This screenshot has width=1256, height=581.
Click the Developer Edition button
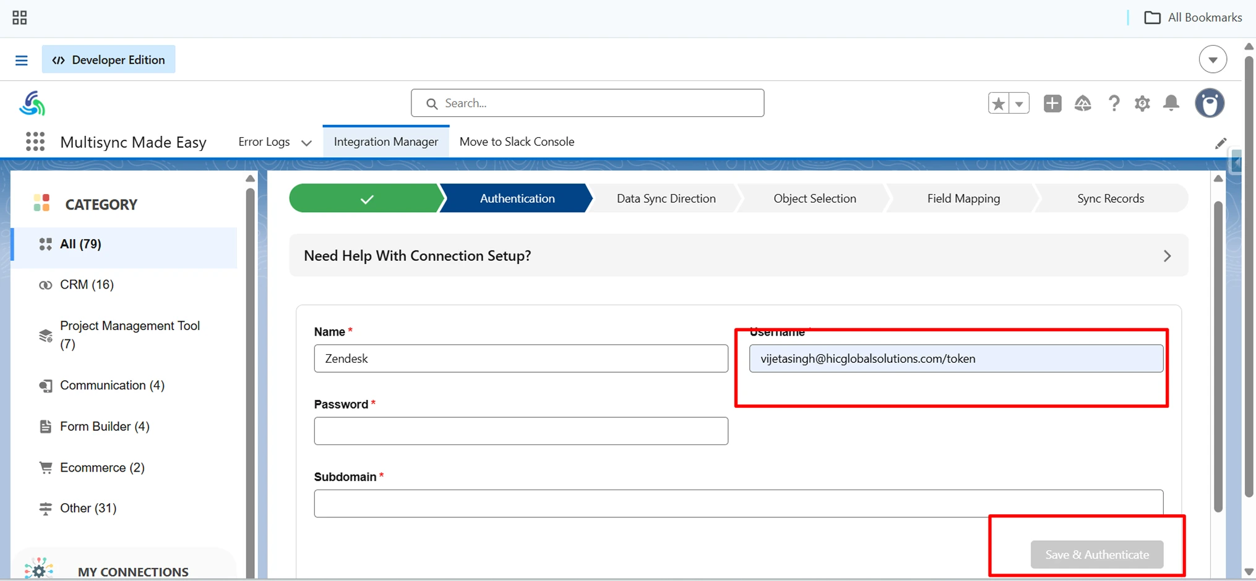click(108, 59)
